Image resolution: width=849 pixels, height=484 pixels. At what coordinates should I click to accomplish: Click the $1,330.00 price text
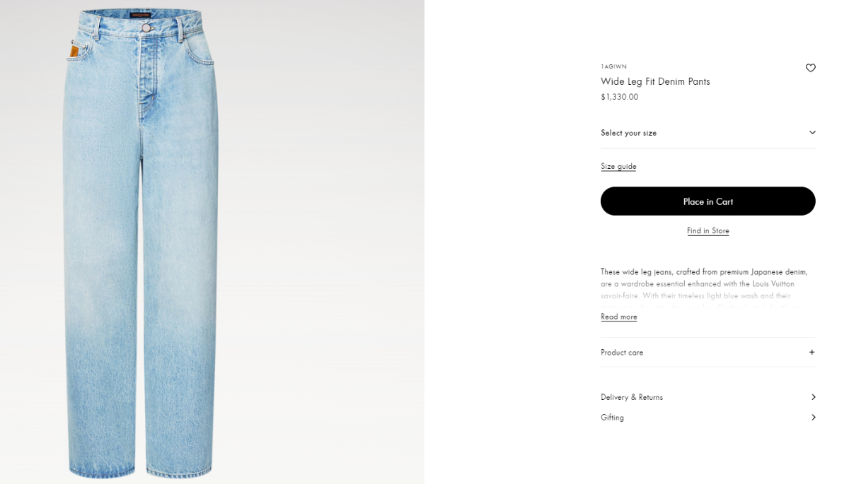coord(619,97)
